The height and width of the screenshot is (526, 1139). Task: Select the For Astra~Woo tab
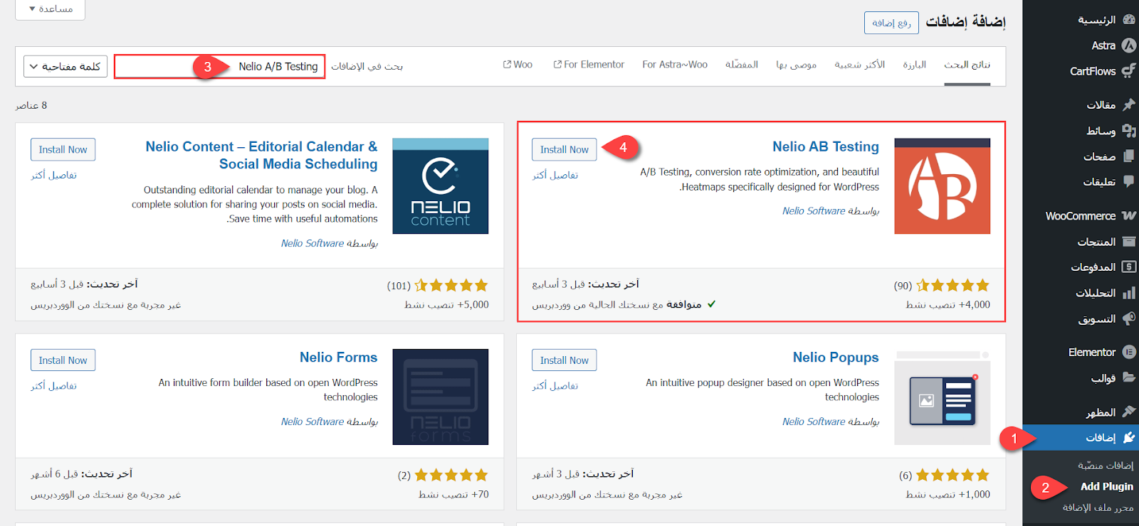(675, 65)
